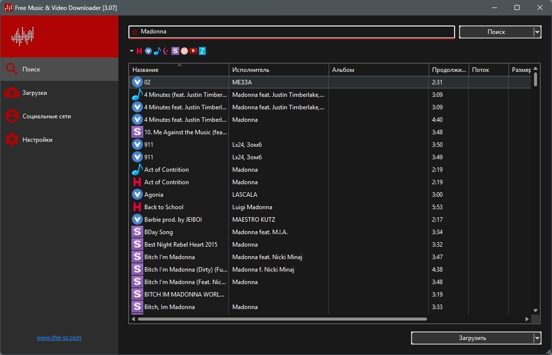
Task: Sort by the Размер column header
Action: pos(521,70)
